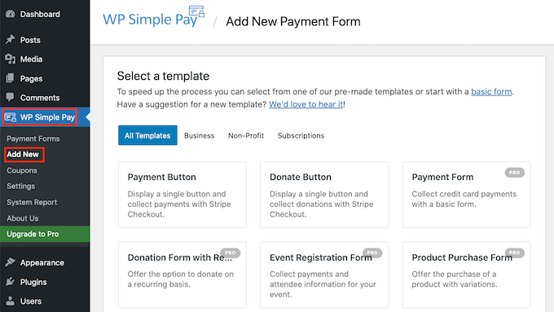Click the Comments speech bubble icon
Screen dimensions: 554x312
click(x=11, y=97)
